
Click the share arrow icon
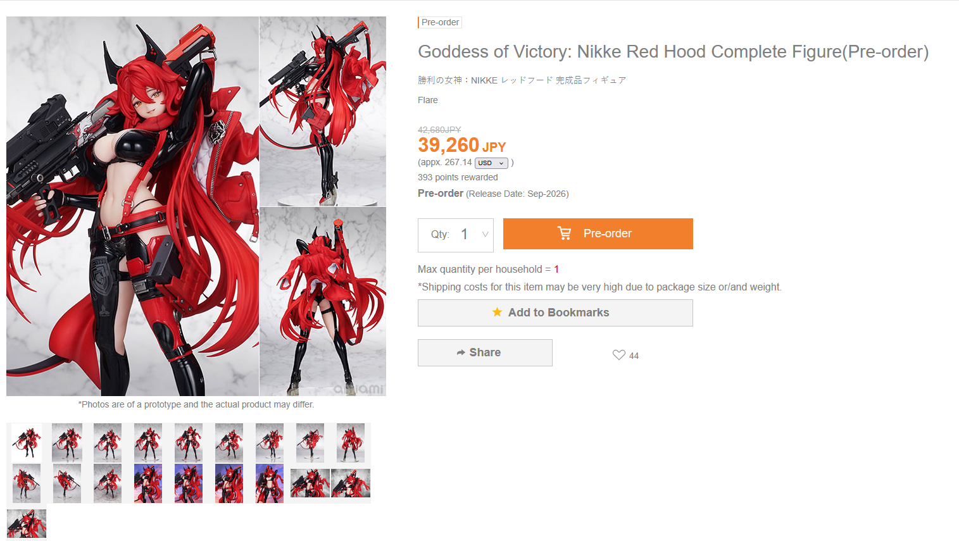(461, 352)
